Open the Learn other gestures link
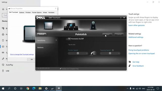This screenshot has width=162, height=91. (x=136, y=25)
